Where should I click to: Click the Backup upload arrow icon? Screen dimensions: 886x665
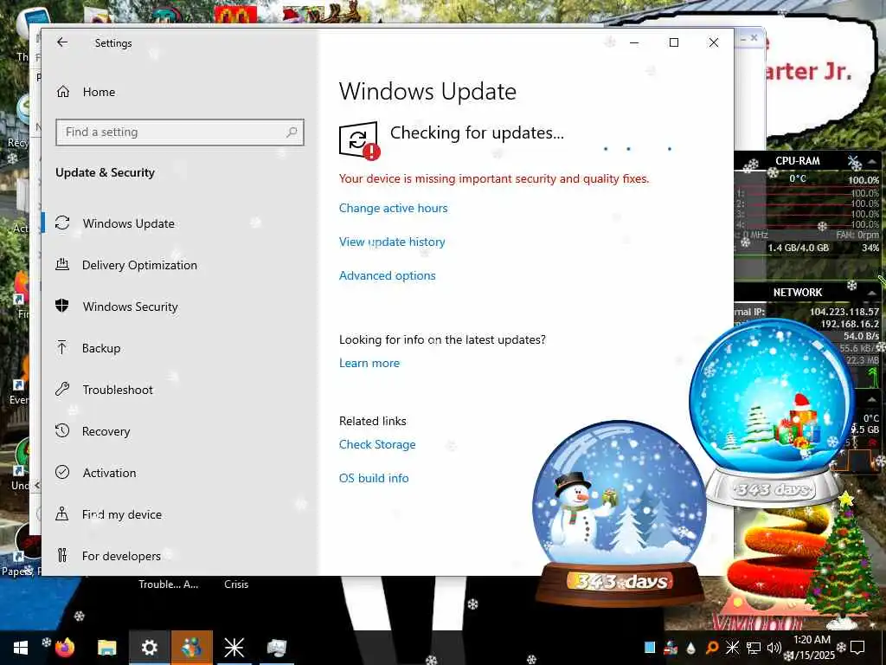click(62, 347)
